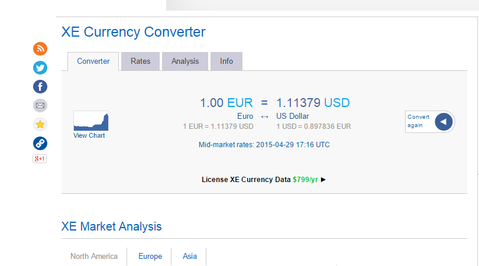Click the arrow after License XE Currency Data
This screenshot has width=479, height=266.
pyautogui.click(x=323, y=180)
